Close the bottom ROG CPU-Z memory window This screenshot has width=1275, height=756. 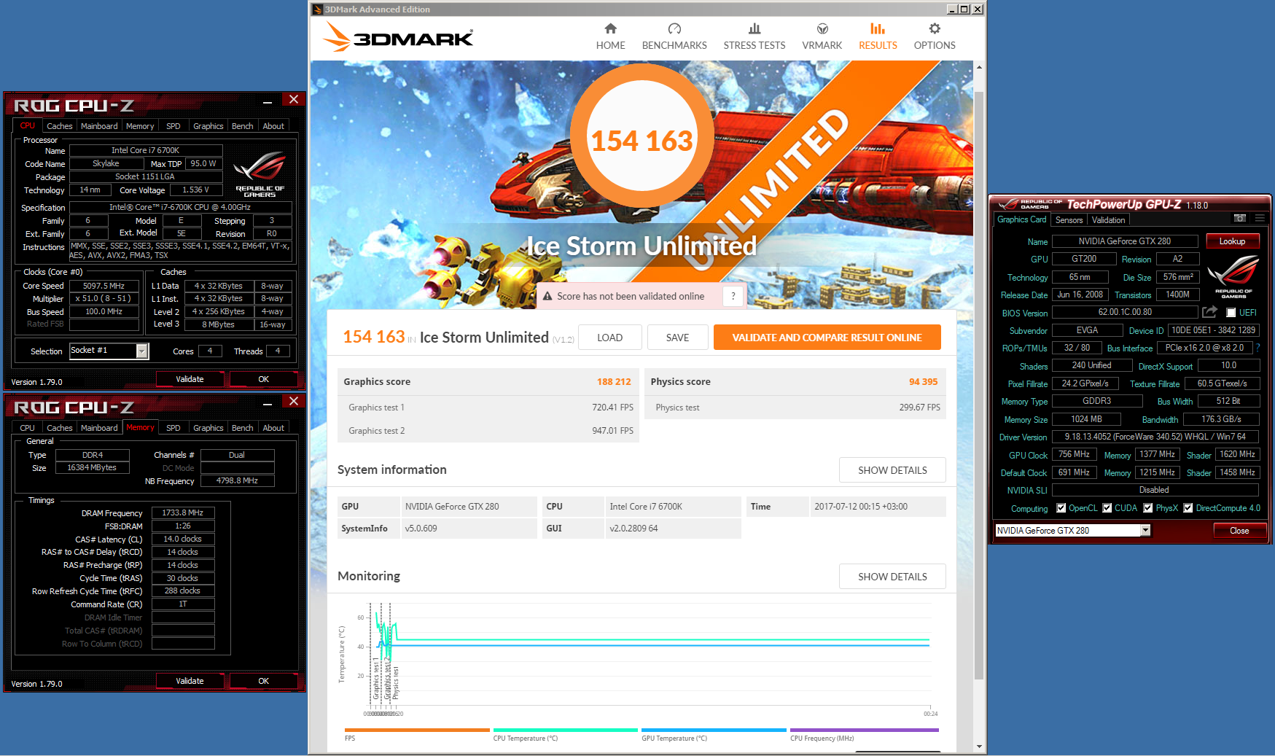(293, 402)
